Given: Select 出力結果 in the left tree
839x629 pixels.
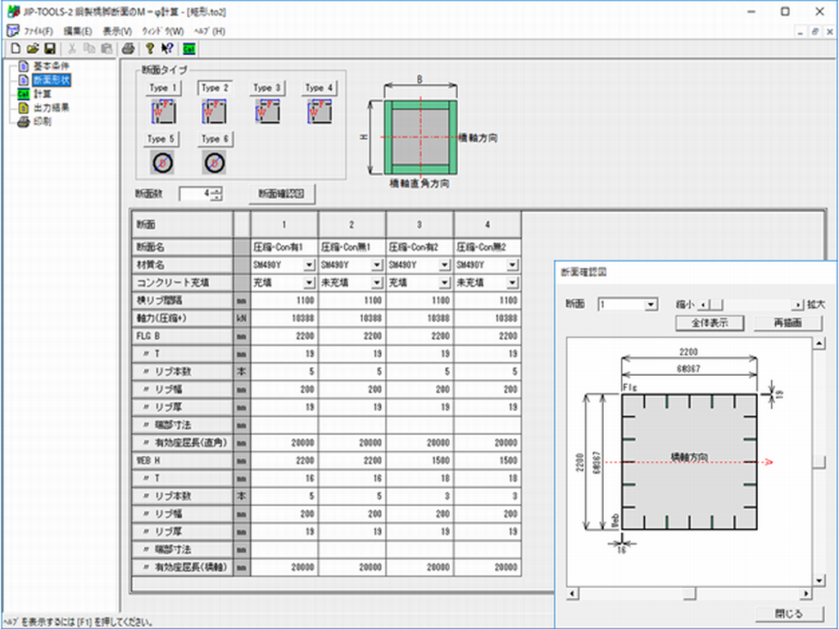Looking at the screenshot, I should point(51,107).
